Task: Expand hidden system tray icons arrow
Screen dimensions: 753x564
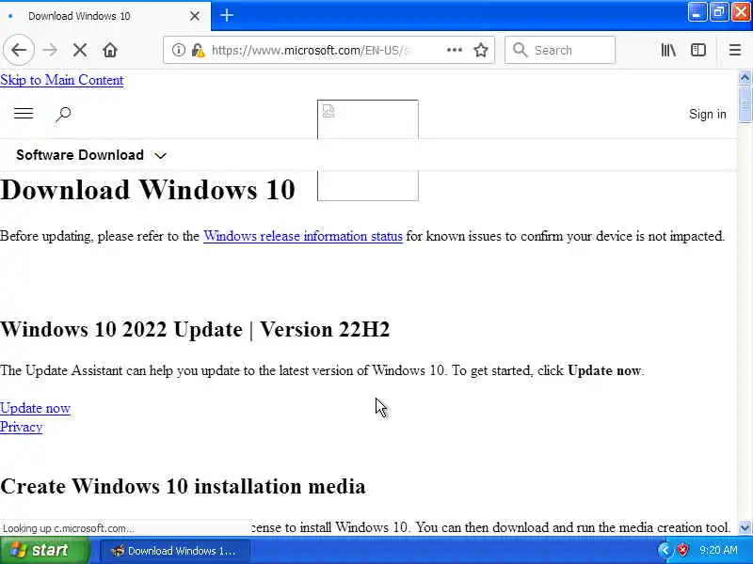Action: (665, 550)
